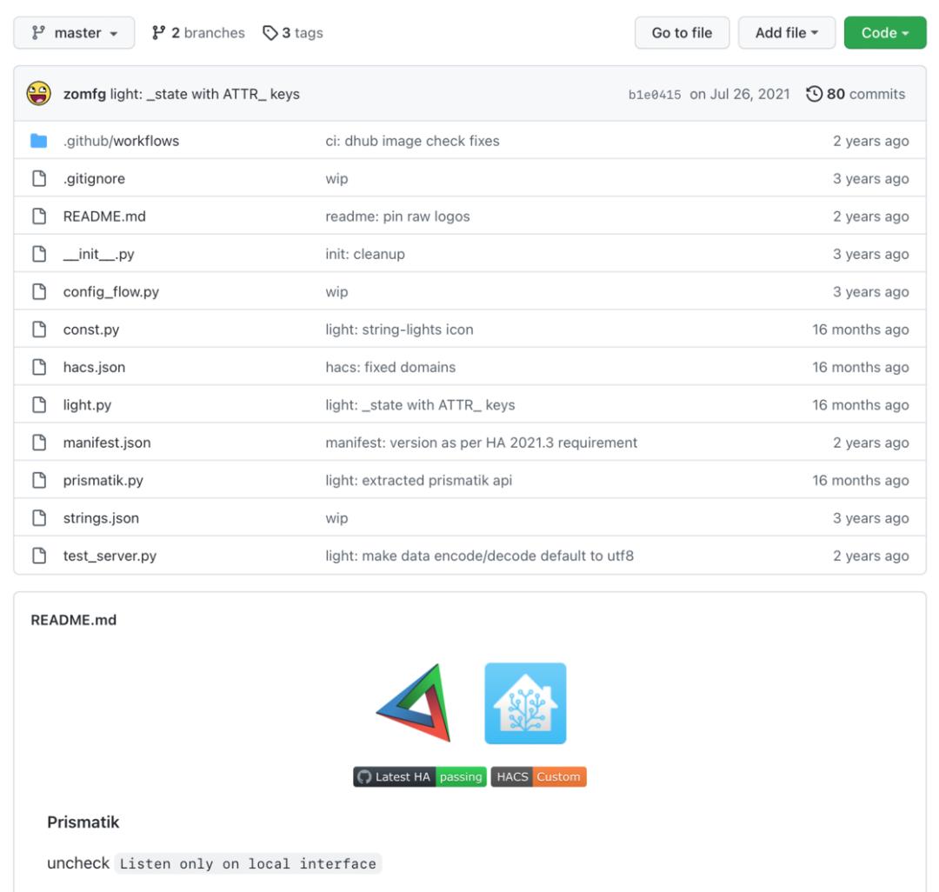Open README.md in the file list
Image resolution: width=939 pixels, height=892 pixels.
coord(105,216)
